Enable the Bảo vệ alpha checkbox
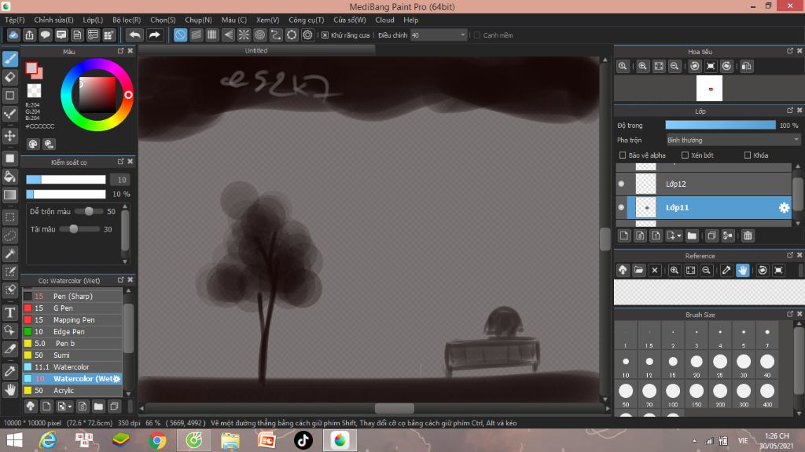This screenshot has height=452, width=805. [623, 155]
